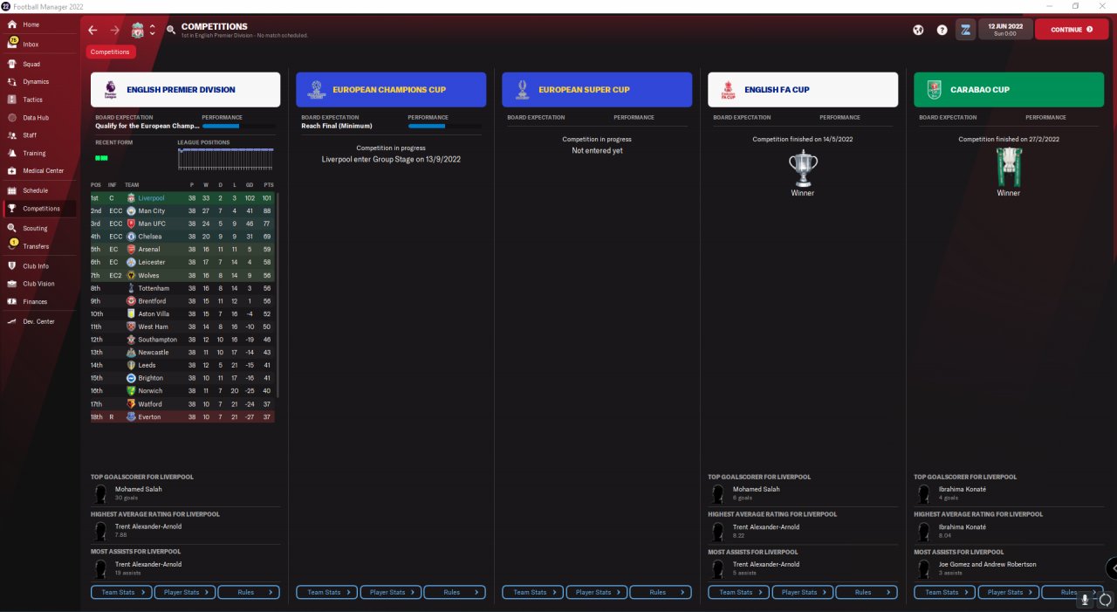Open Rules under English FA Cup
The image size is (1117, 612).
pyautogui.click(x=867, y=592)
